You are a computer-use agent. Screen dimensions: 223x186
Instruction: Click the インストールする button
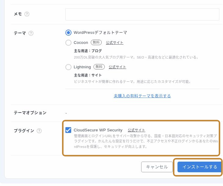(200, 167)
